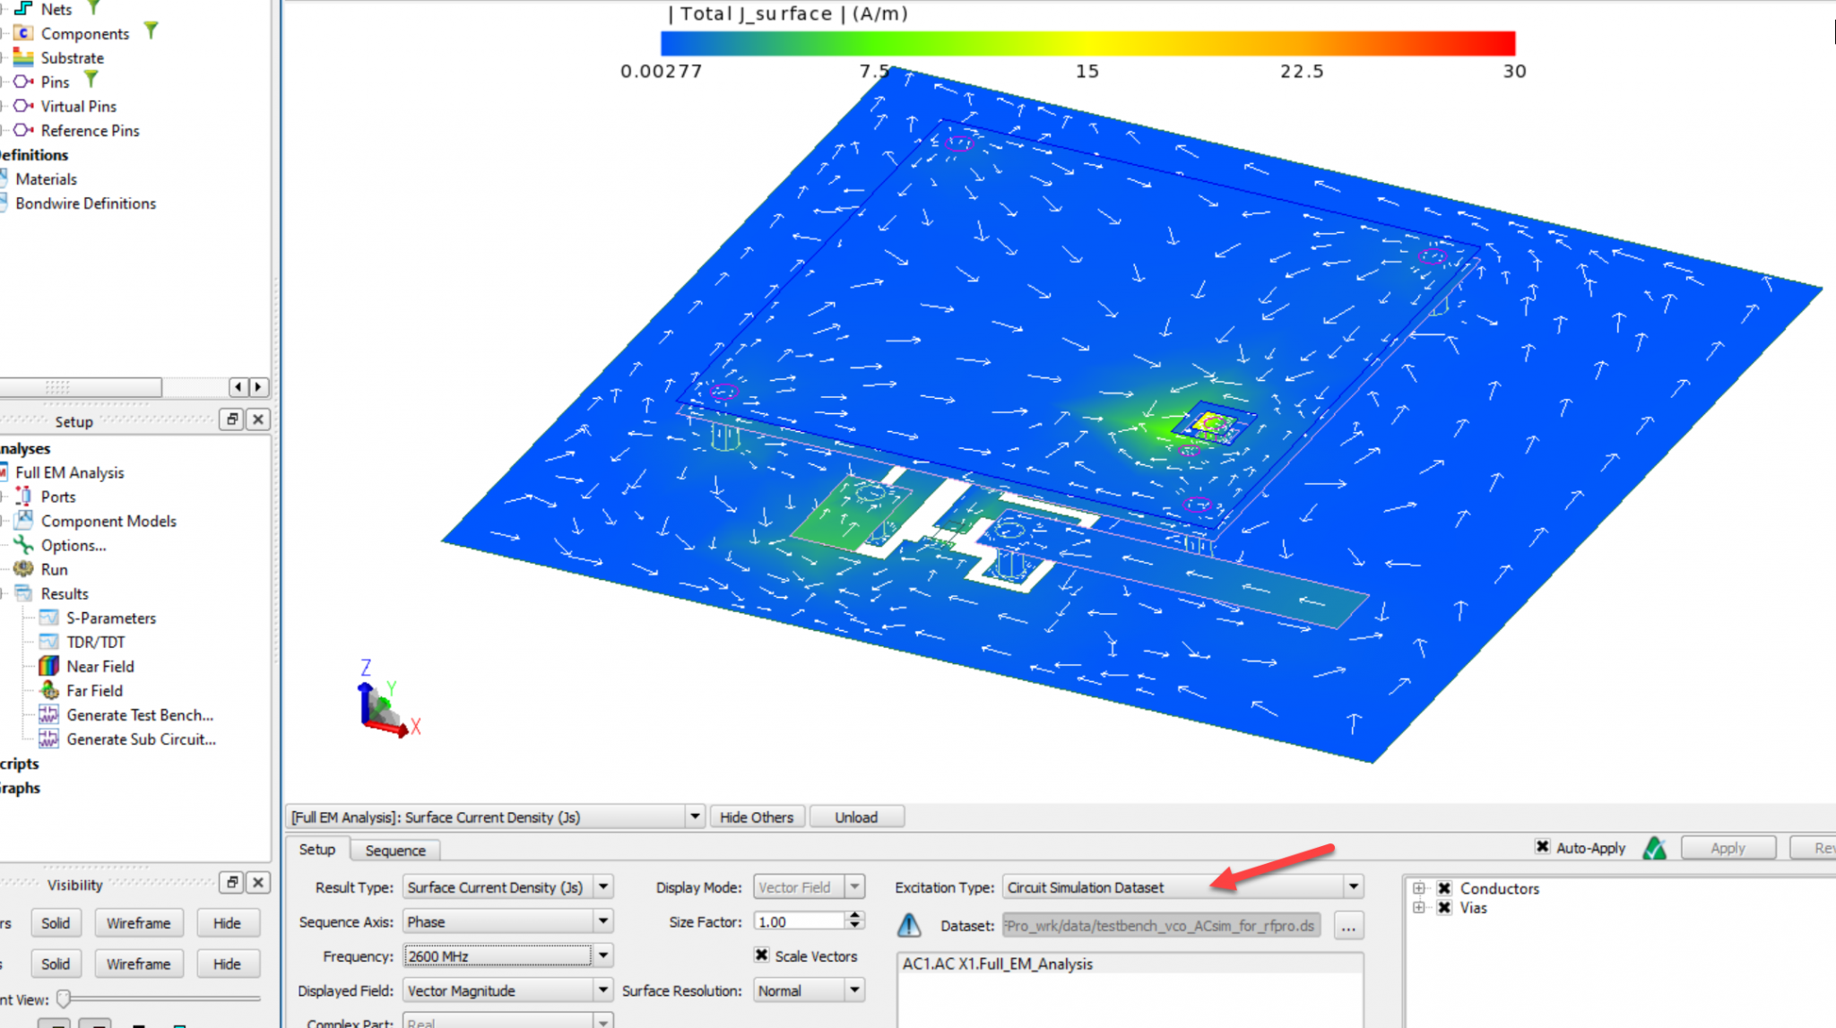Expand the Vias tree node
This screenshot has height=1028, width=1836.
1419,908
